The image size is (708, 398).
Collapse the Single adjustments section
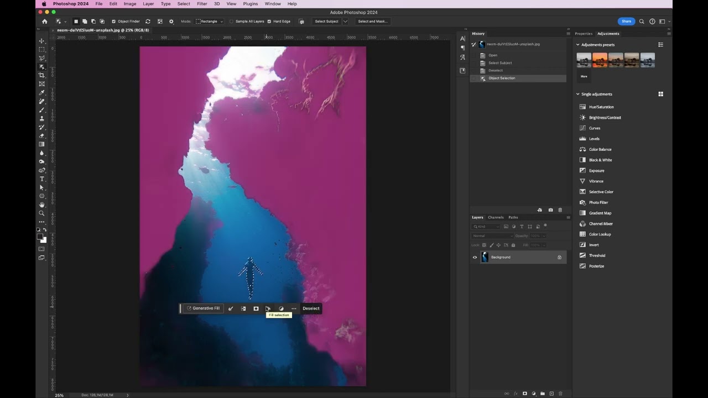click(x=578, y=94)
